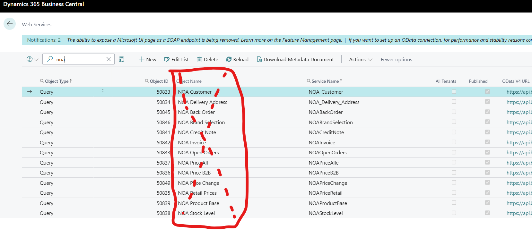Toggle All Tenants for NOA_Delivery_Address
532x230 pixels.
(x=454, y=101)
